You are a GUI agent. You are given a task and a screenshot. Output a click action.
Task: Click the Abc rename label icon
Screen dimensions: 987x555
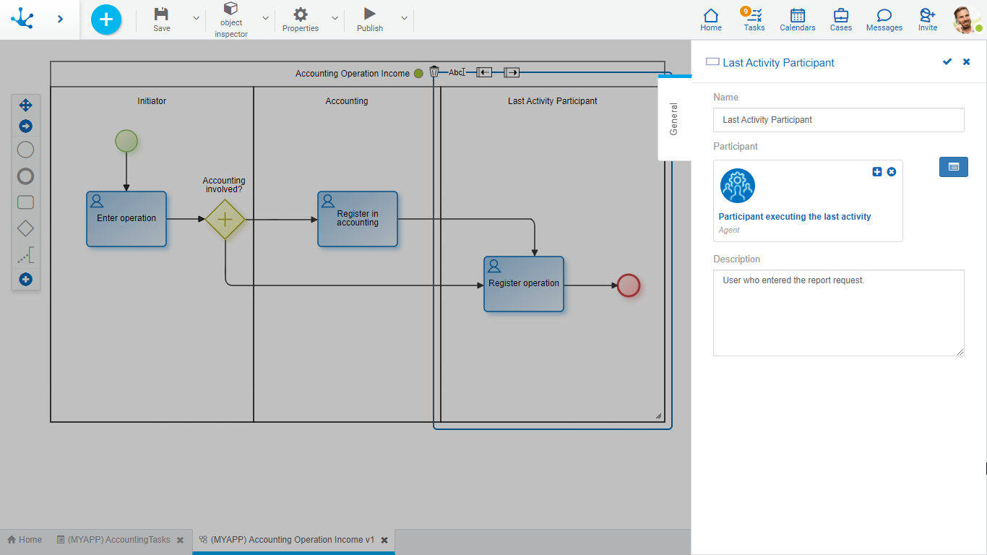click(456, 72)
